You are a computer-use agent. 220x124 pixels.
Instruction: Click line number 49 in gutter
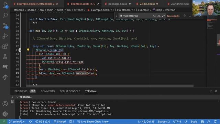pyautogui.click(x=17, y=73)
